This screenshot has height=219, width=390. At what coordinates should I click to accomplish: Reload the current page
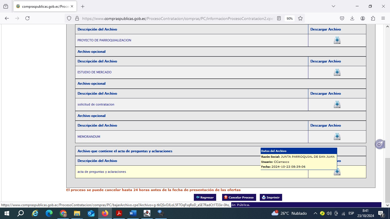coord(27,18)
